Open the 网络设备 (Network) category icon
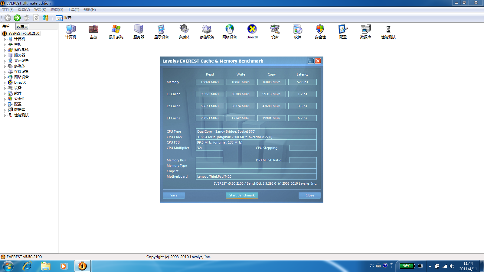This screenshot has width=484, height=272. click(x=230, y=32)
